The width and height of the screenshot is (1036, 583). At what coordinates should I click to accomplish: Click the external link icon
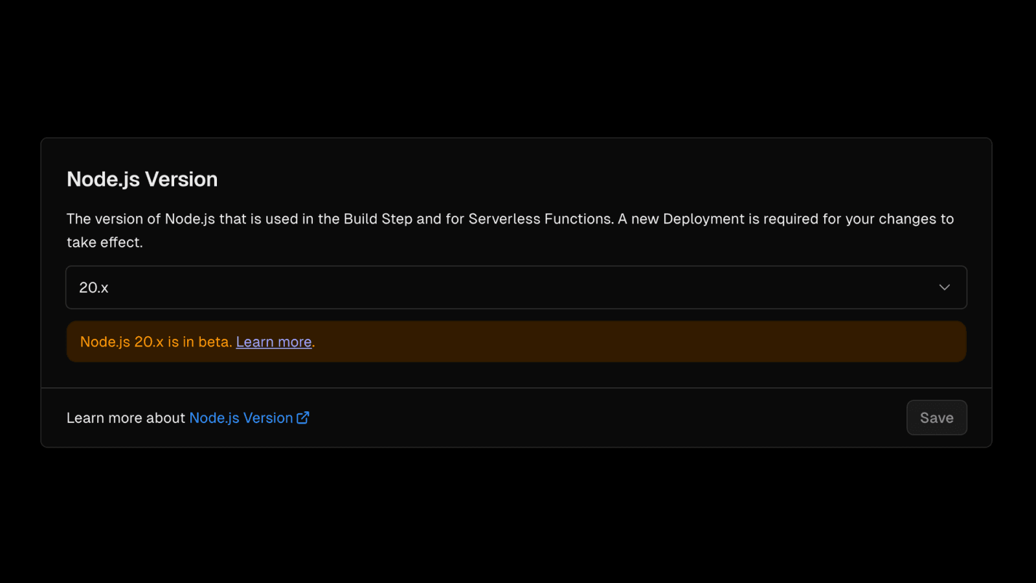click(x=302, y=418)
